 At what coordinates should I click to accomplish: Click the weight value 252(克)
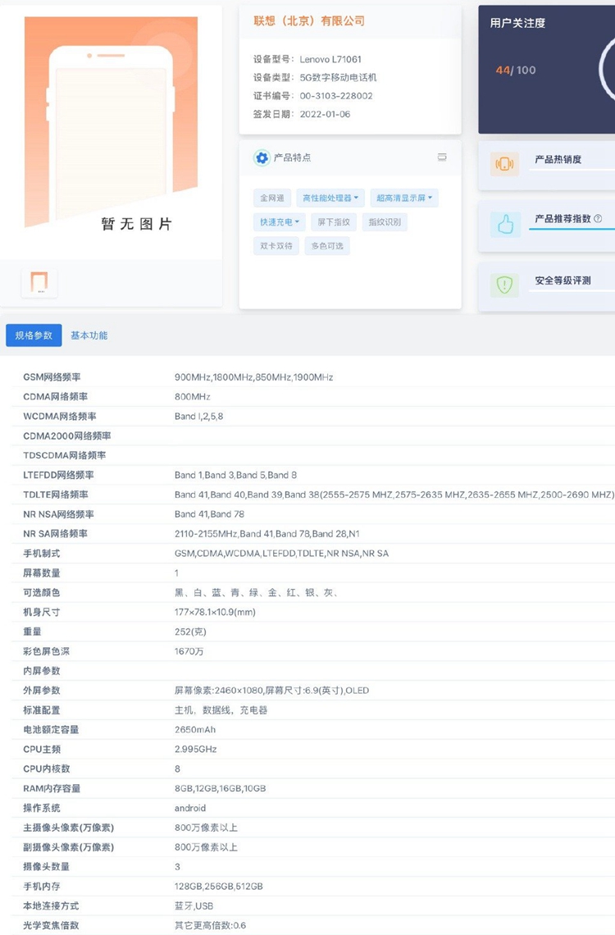click(x=190, y=632)
